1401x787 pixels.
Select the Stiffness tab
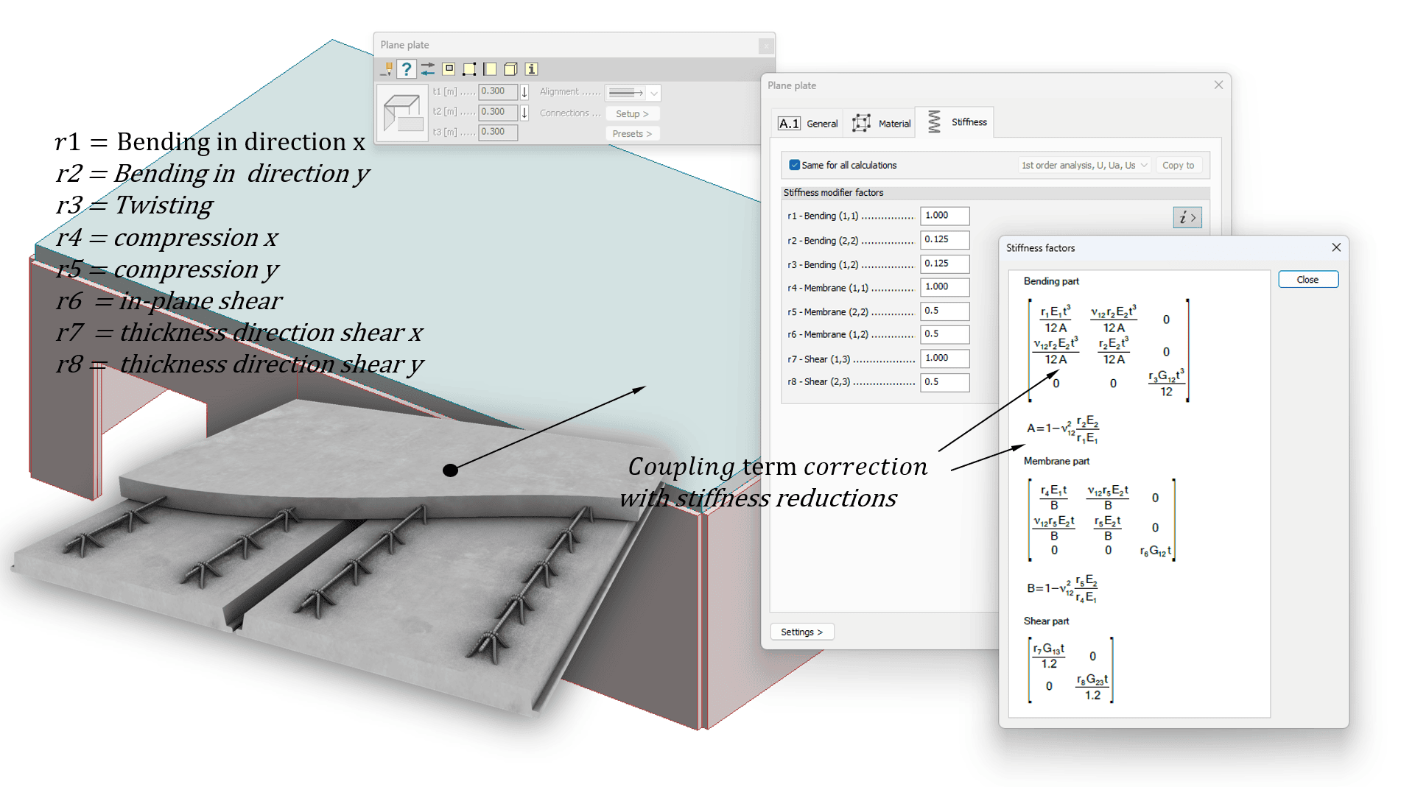956,122
